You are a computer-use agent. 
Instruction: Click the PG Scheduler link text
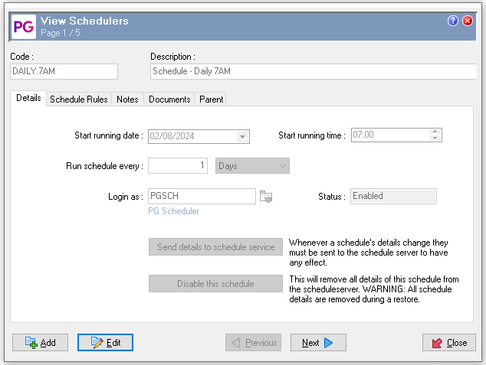(174, 211)
